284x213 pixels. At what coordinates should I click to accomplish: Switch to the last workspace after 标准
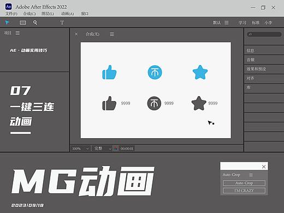coord(268,23)
